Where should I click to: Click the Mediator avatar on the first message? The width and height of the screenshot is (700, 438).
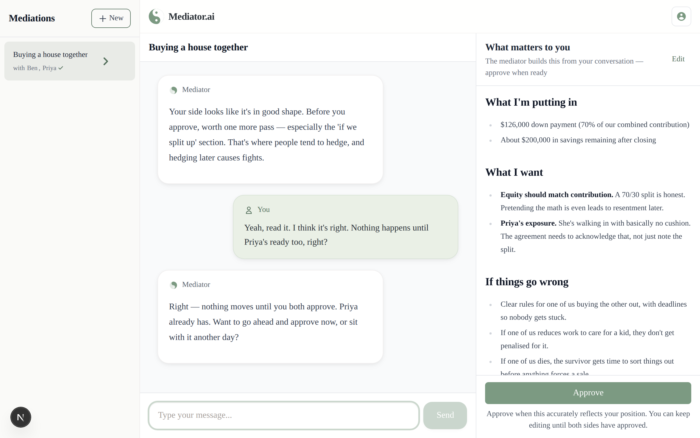[x=174, y=90]
